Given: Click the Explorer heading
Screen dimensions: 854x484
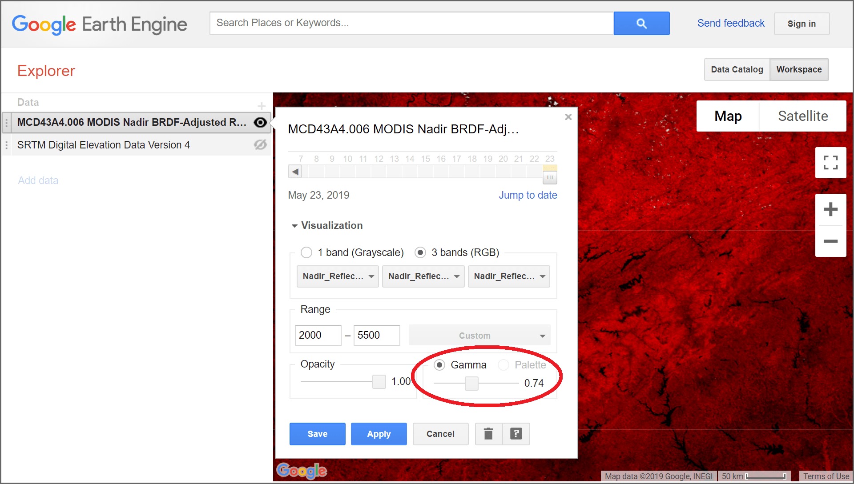Looking at the screenshot, I should click(46, 71).
